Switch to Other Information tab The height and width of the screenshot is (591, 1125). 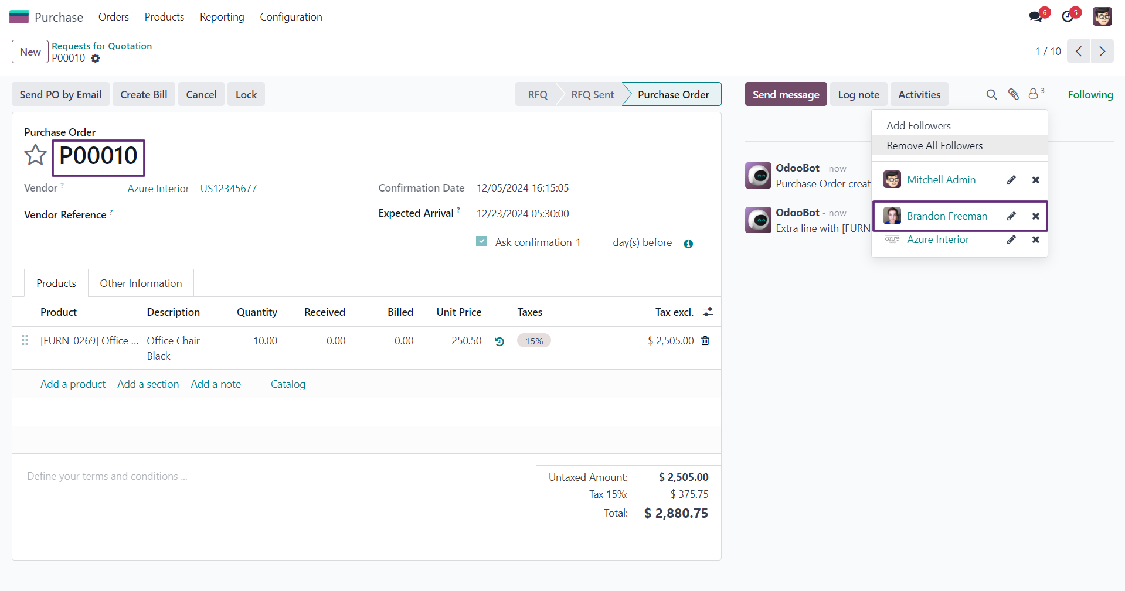(x=141, y=283)
